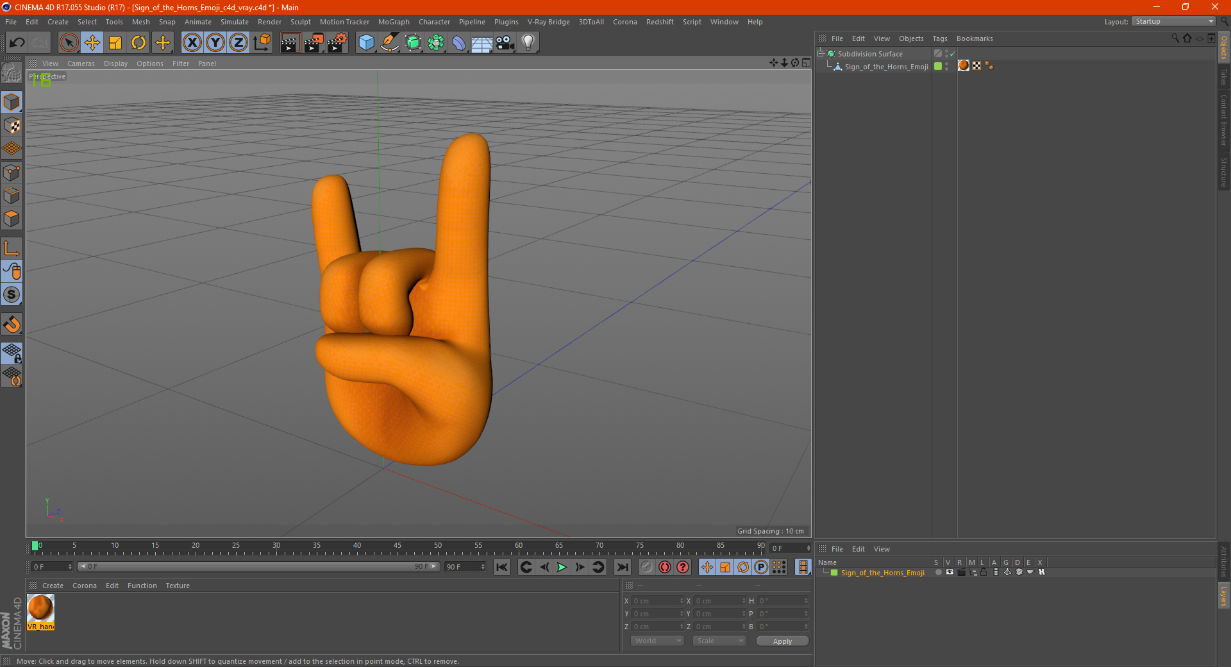Toggle Parameter keyframe recording P icon

point(761,567)
